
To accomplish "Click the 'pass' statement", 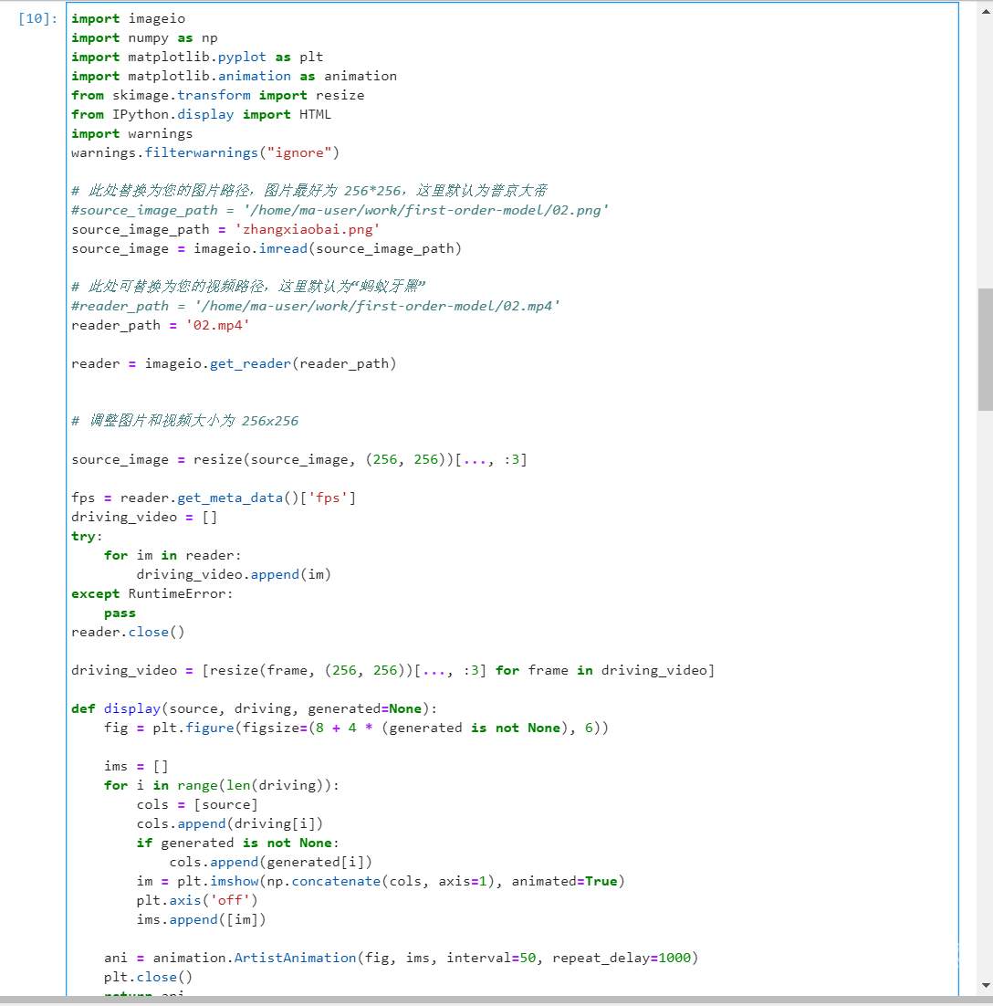I will 120,613.
